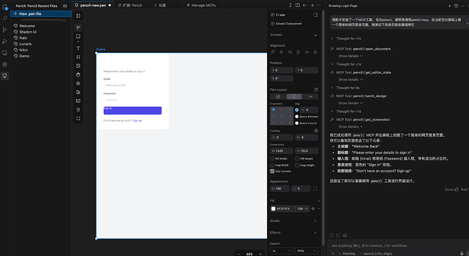The image size is (469, 256).
Task: Select the Rectangle shape tool
Action: (x=78, y=36)
